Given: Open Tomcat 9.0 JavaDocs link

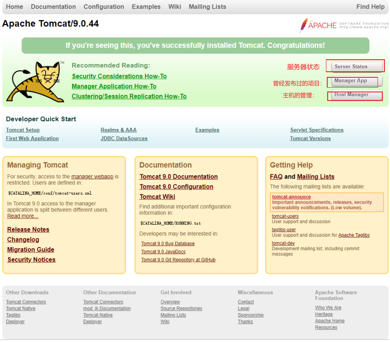Looking at the screenshot, I should coord(163,251).
